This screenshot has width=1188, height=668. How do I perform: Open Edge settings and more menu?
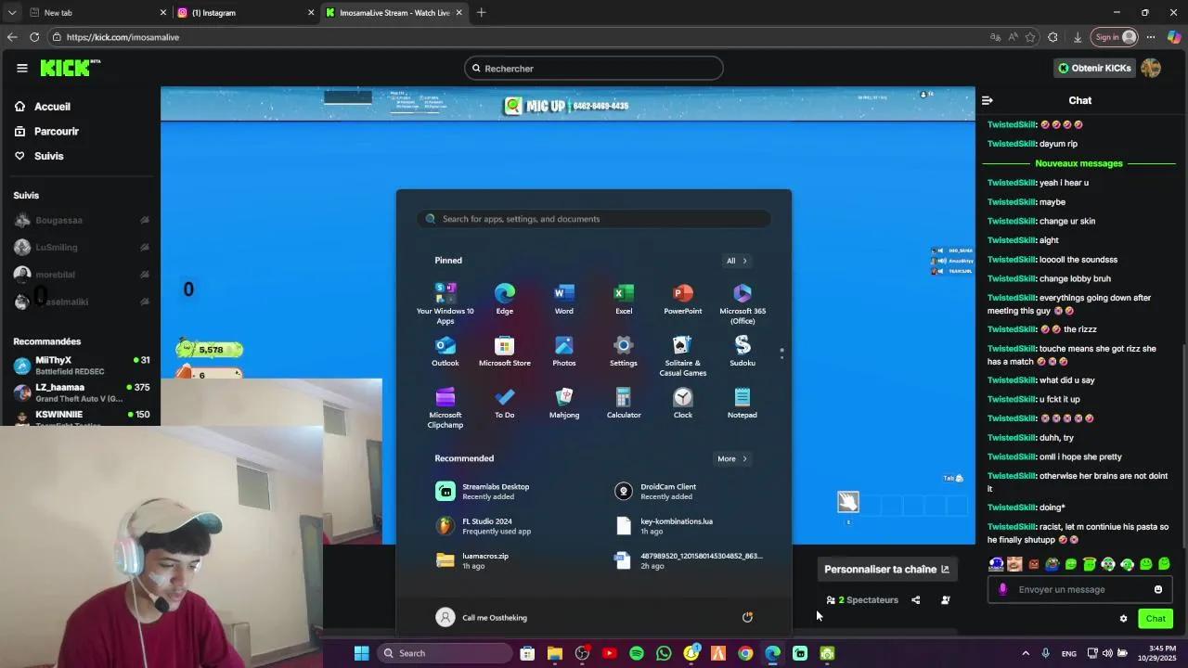point(1151,37)
